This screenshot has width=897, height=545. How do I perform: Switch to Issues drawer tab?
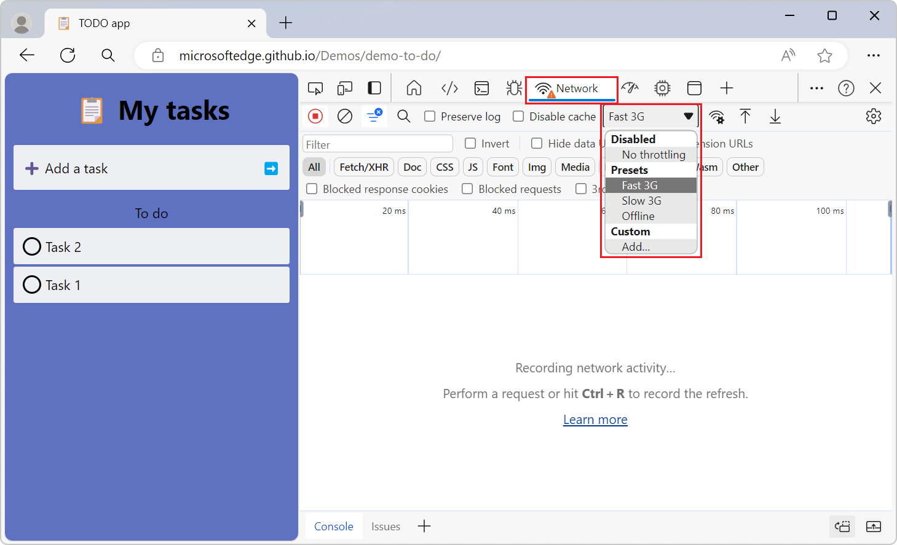click(385, 527)
